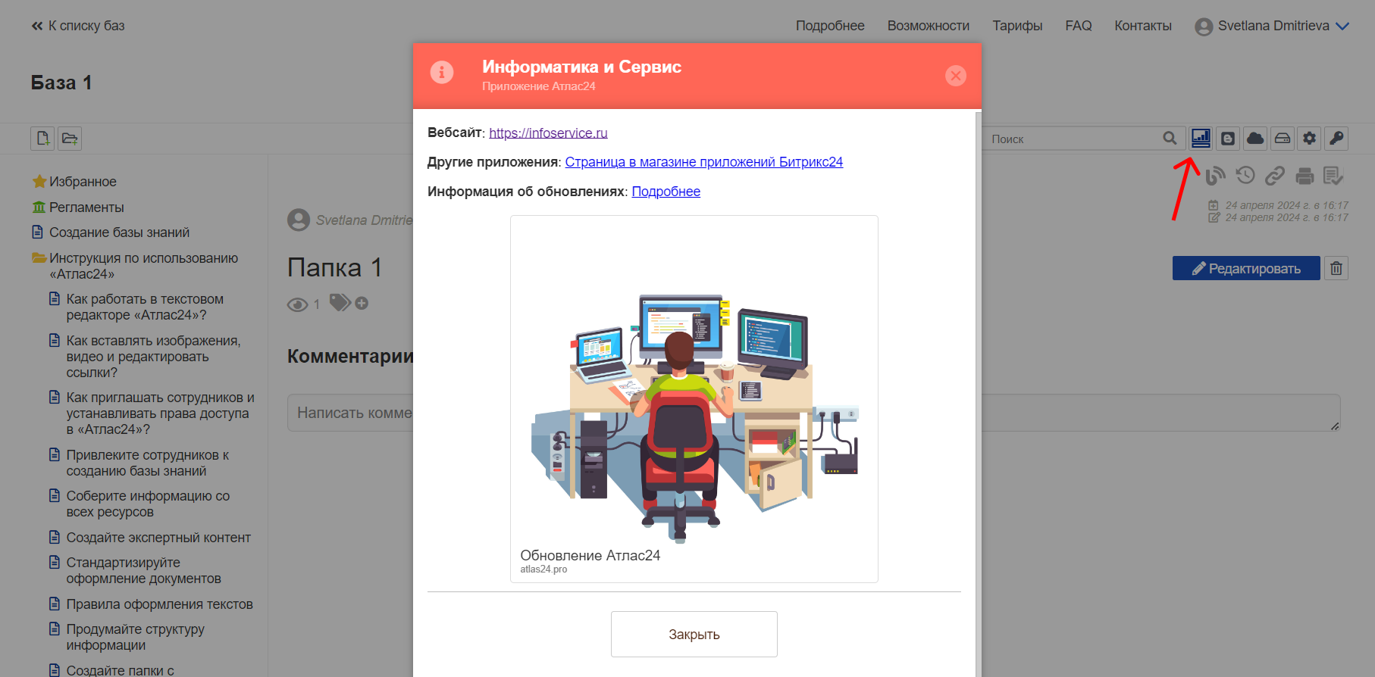Open the Обновление Атлас24 preview card
This screenshot has height=677, width=1375.
click(694, 399)
